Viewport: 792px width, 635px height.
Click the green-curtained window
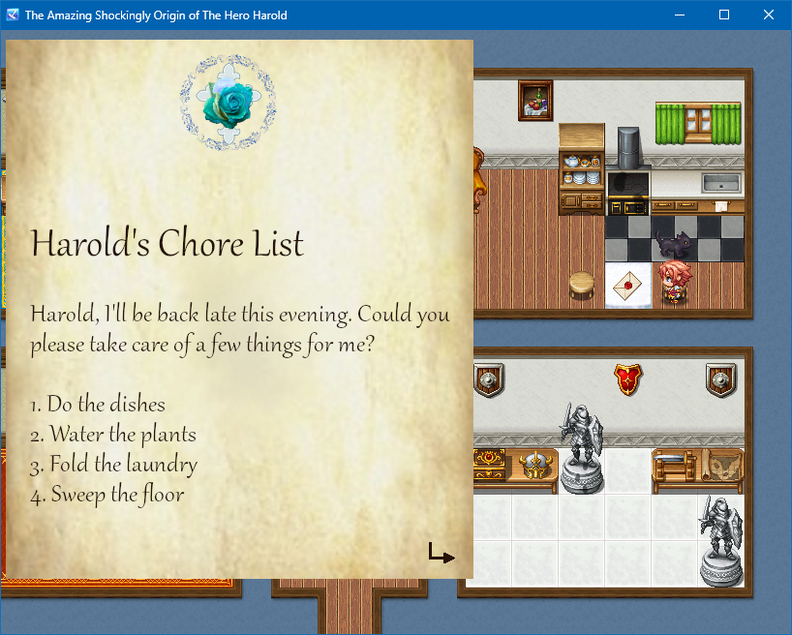tap(698, 124)
